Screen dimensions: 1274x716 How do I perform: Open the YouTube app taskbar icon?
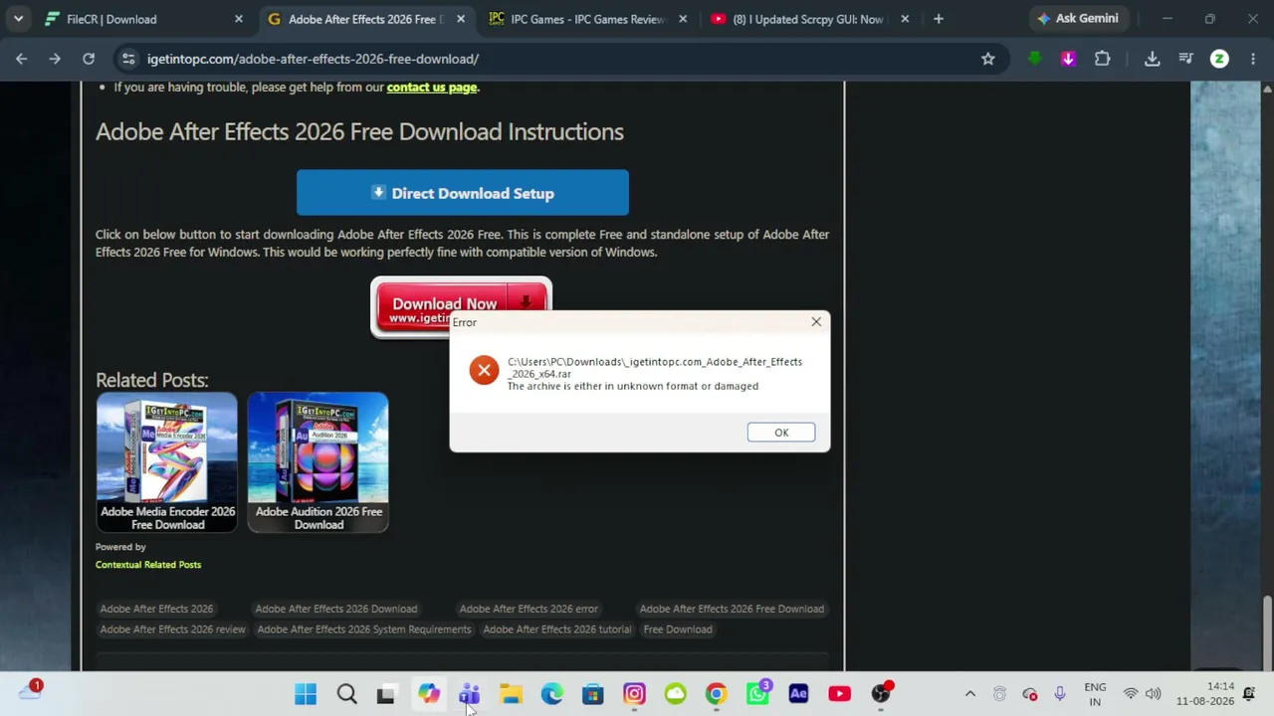pos(839,694)
